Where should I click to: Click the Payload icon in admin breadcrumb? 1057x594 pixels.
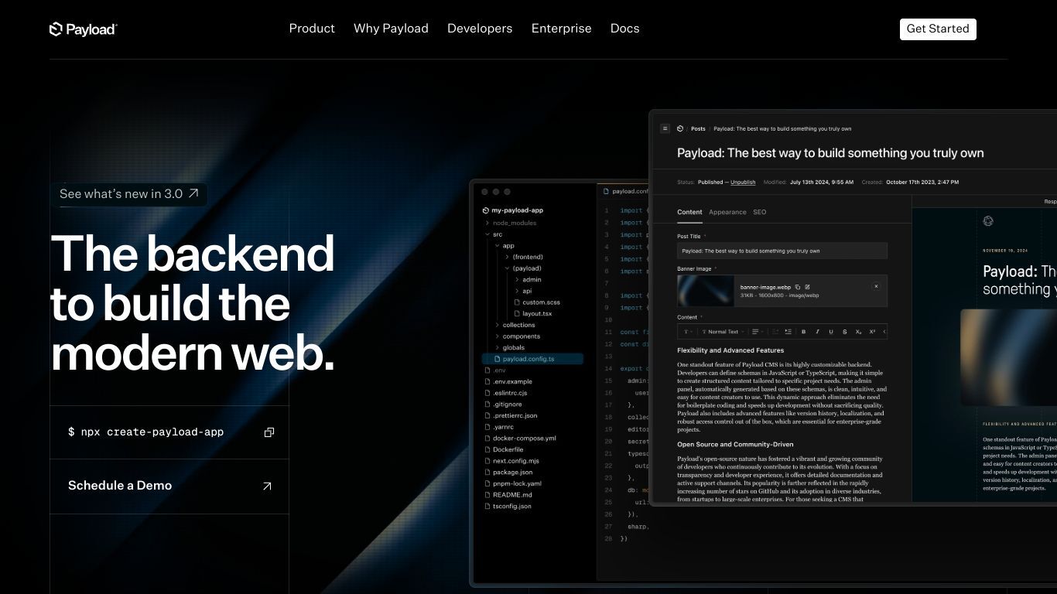[680, 129]
